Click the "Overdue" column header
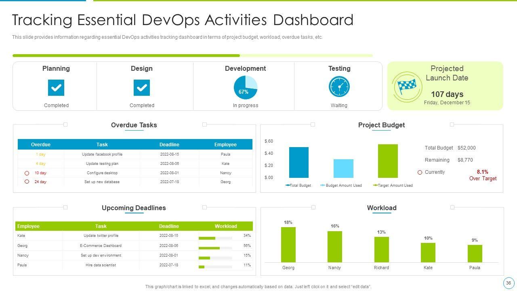 [x=41, y=145]
